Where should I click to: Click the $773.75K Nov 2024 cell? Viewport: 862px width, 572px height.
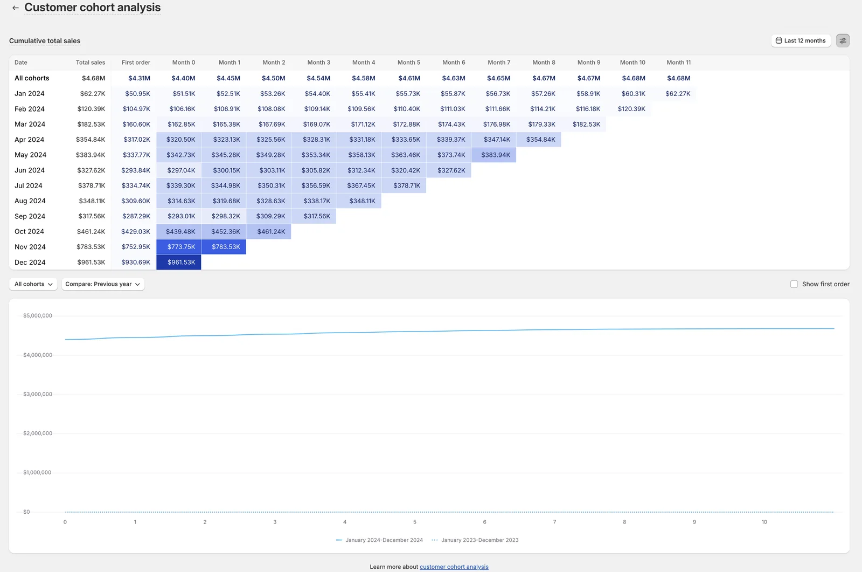coord(179,247)
